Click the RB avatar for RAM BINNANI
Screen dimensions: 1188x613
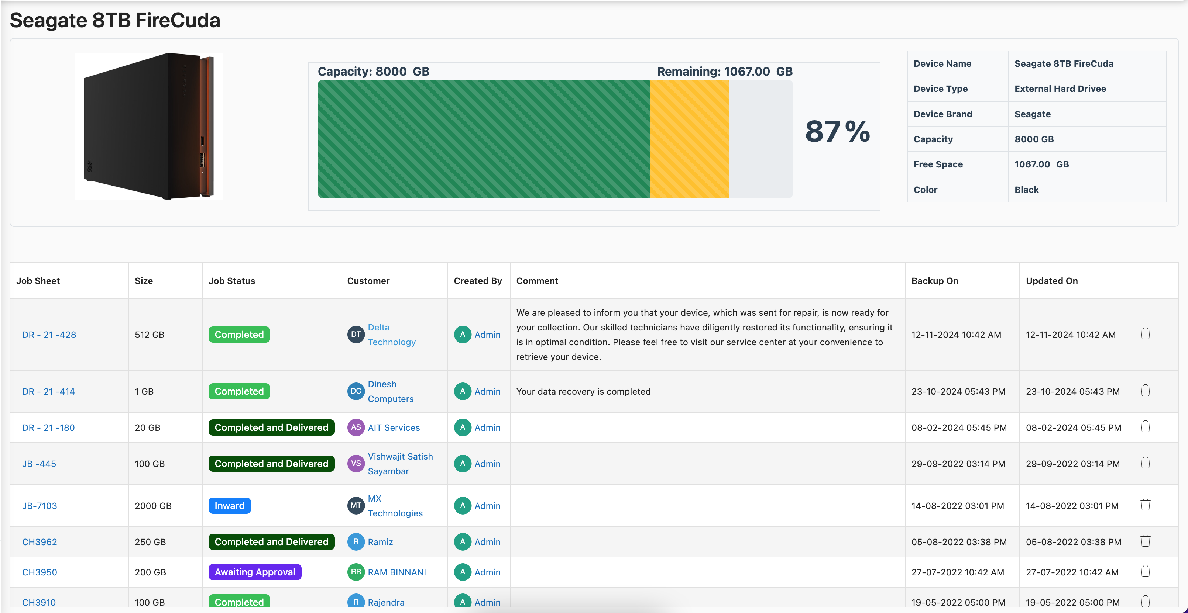pyautogui.click(x=356, y=572)
